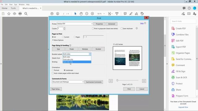Select the arrow selection tool
The width and height of the screenshot is (198, 111).
[75, 14]
